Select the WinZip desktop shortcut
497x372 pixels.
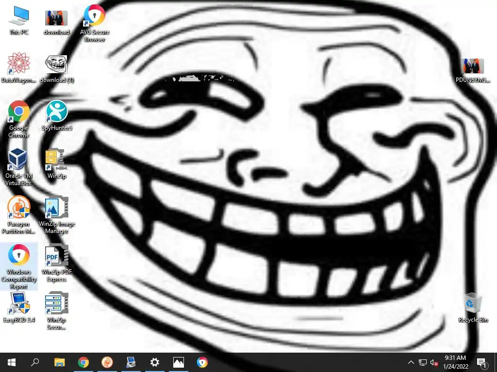[57, 164]
